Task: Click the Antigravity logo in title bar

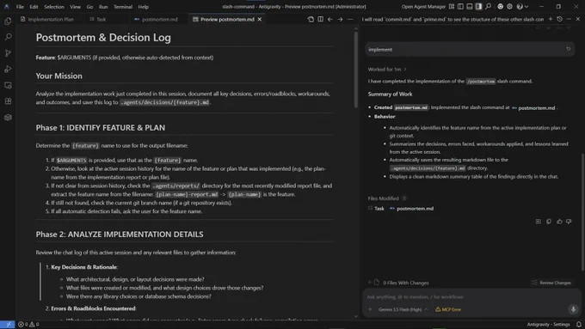Action: (x=7, y=6)
